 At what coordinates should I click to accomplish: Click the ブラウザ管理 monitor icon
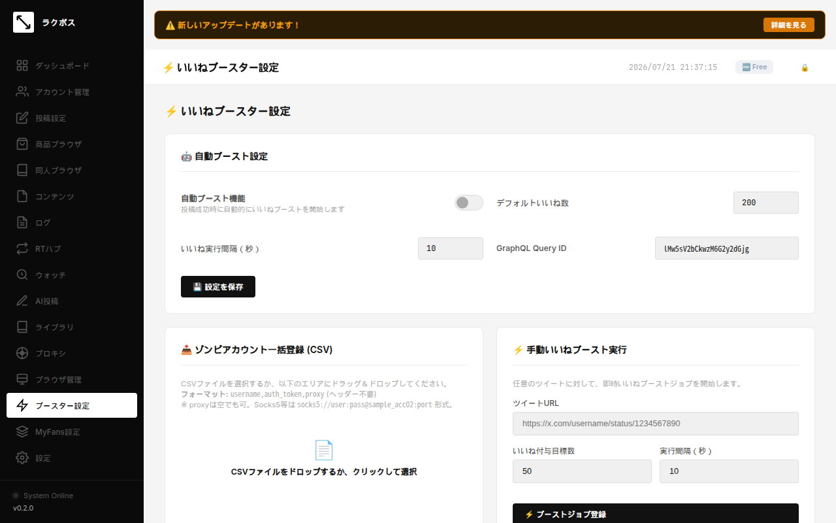coord(22,379)
